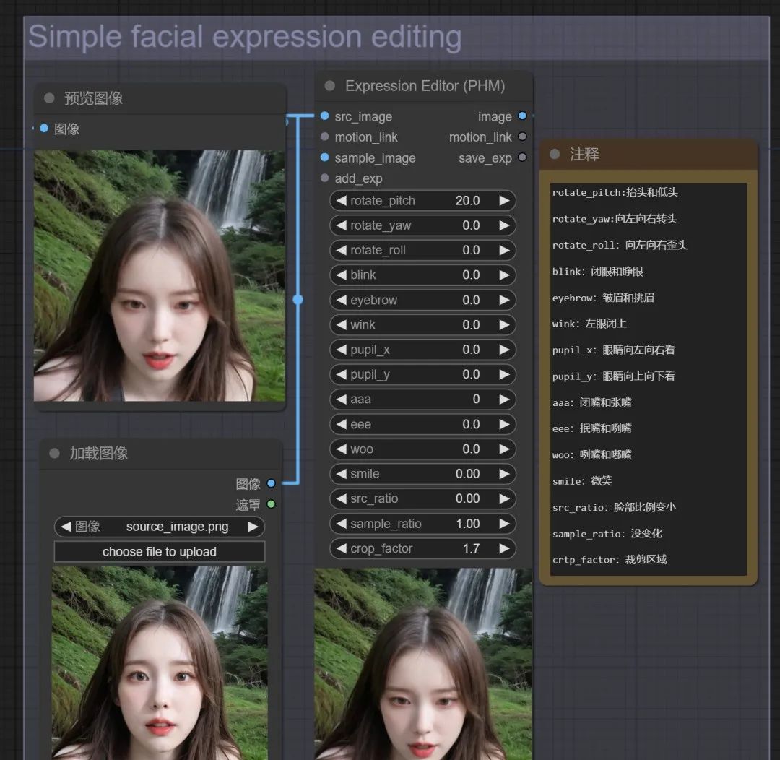Increase rotate_yaw with its right arrow
Viewport: 780px width, 760px height.
(x=504, y=225)
